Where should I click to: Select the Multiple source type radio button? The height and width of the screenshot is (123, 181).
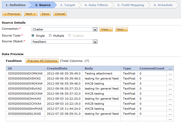(x=50, y=35)
